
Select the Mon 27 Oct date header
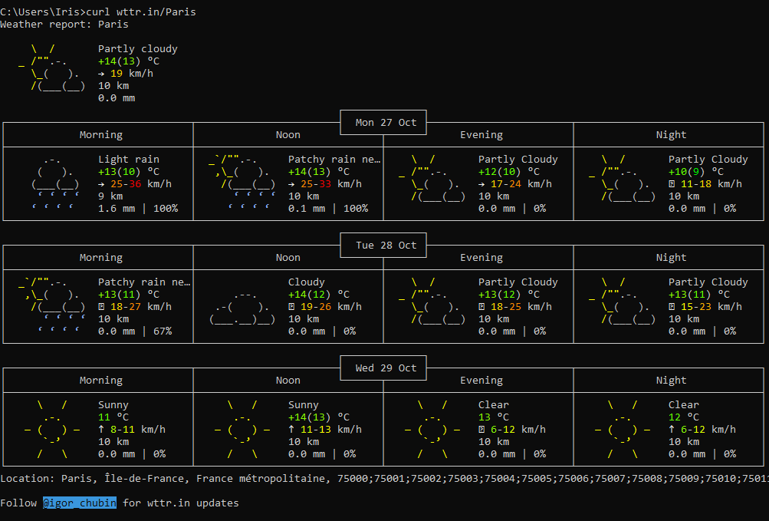point(386,123)
